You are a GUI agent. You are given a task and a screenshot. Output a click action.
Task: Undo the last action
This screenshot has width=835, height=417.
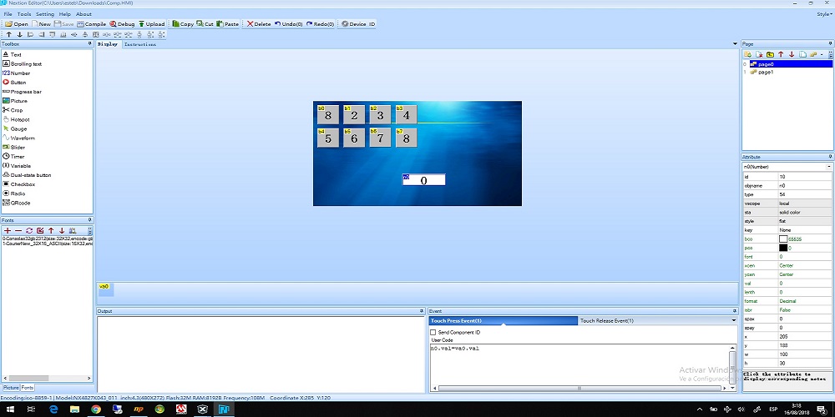(x=289, y=24)
